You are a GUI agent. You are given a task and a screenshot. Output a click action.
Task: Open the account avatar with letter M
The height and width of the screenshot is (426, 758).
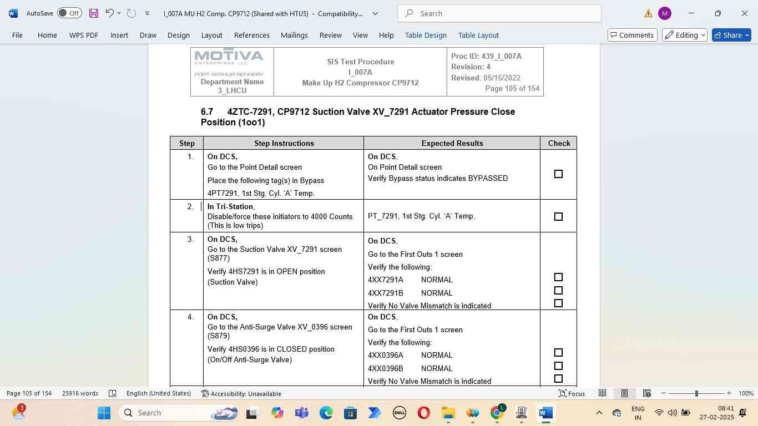[664, 13]
